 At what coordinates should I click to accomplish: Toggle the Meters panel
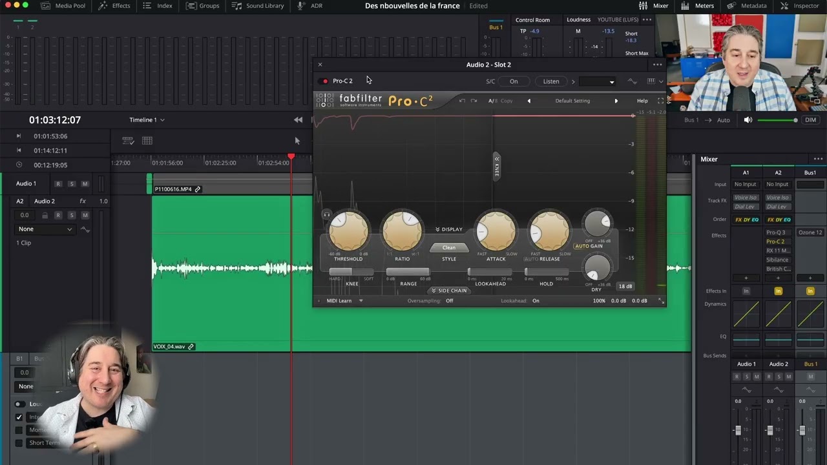pos(698,6)
